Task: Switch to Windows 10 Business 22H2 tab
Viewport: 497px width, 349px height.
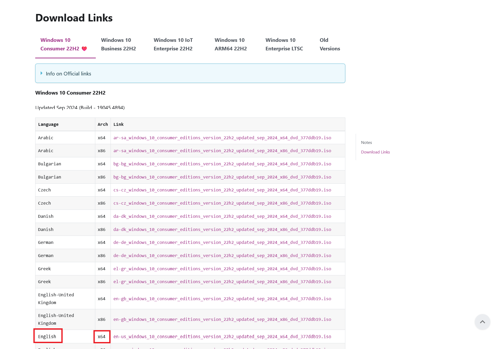Action: [x=118, y=44]
